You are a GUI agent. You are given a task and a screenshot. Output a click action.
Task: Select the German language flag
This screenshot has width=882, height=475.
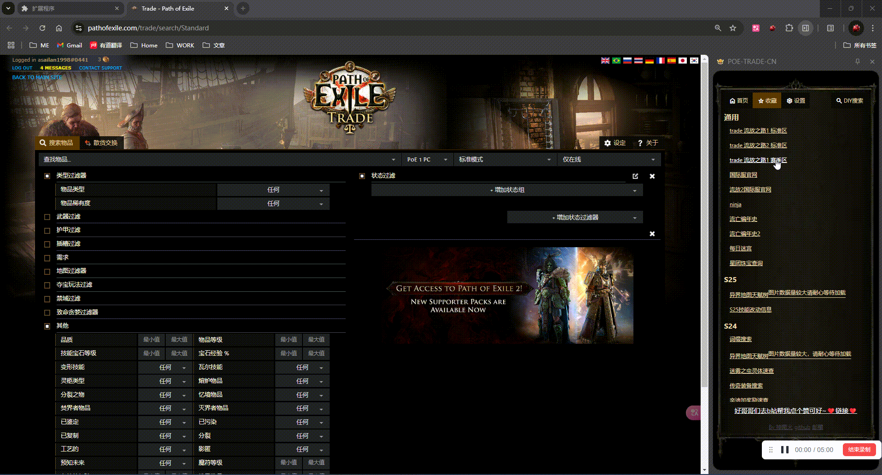click(x=649, y=61)
